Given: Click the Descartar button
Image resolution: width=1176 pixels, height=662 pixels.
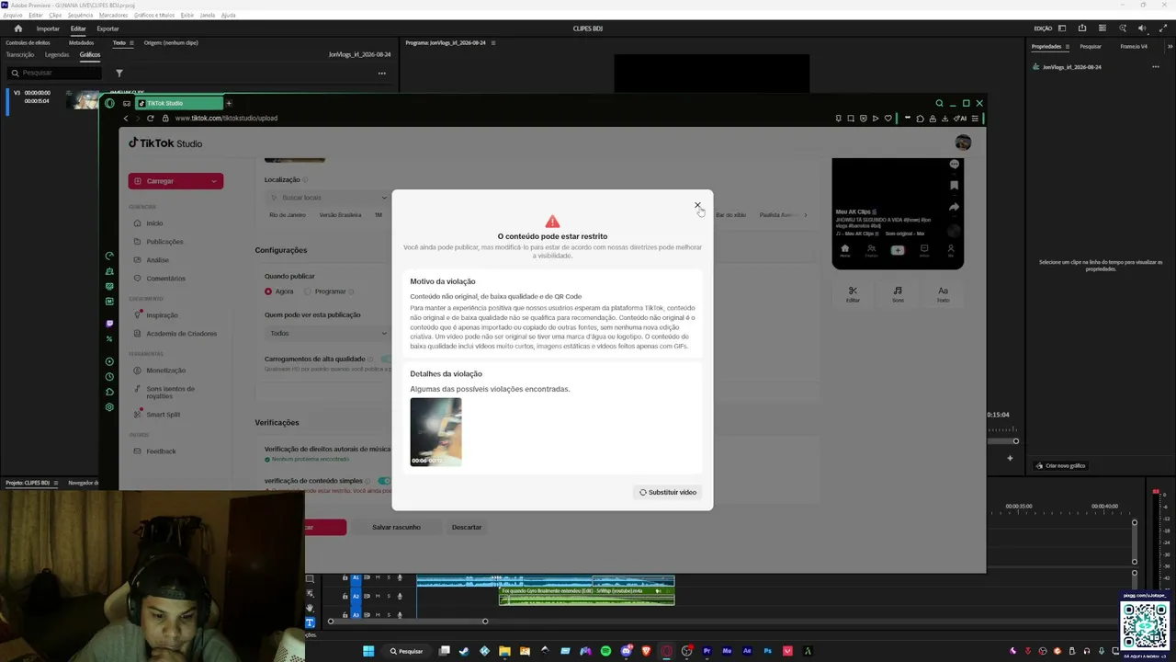Looking at the screenshot, I should (467, 527).
